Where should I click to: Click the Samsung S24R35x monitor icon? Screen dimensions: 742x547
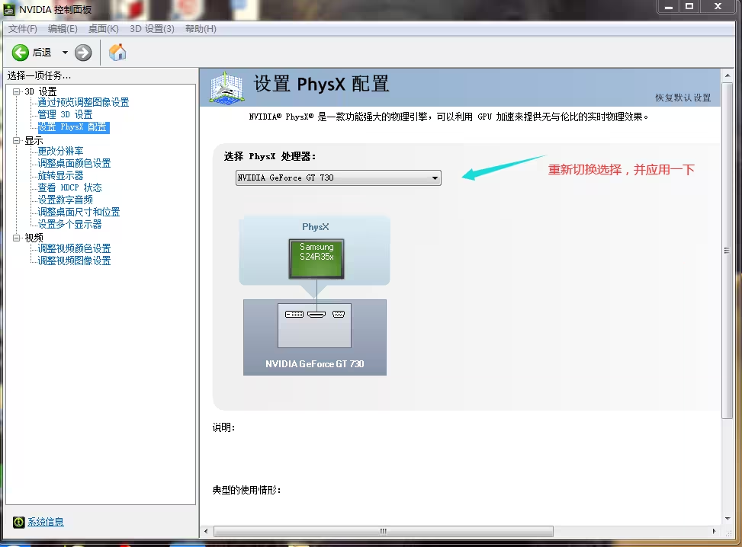[x=316, y=258]
